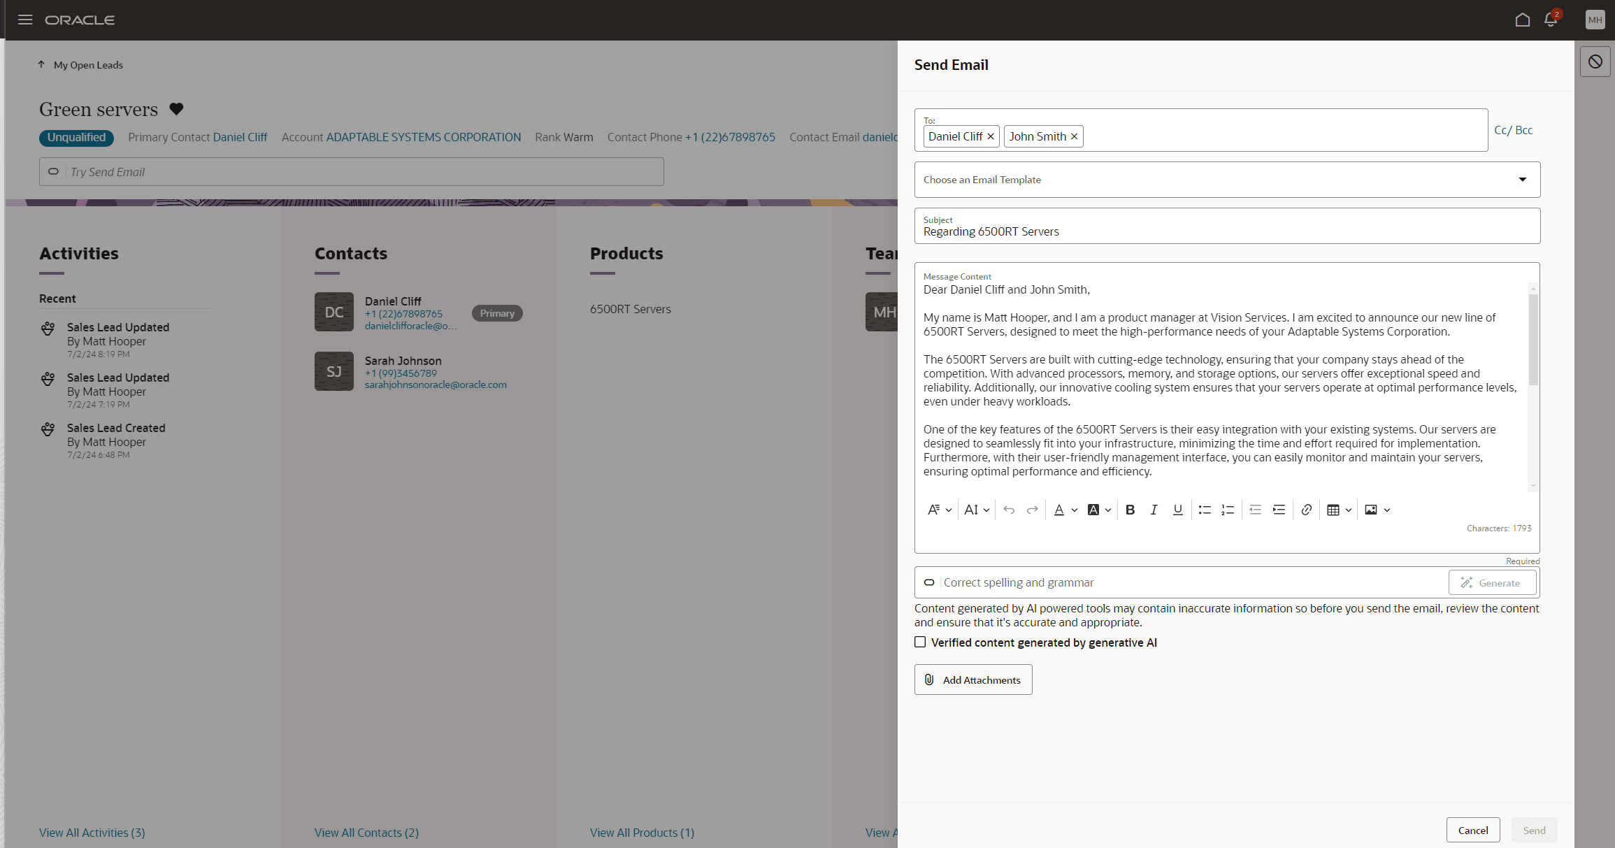Click Add Attachments in the email panel
The width and height of the screenshot is (1615, 848).
pos(972,679)
